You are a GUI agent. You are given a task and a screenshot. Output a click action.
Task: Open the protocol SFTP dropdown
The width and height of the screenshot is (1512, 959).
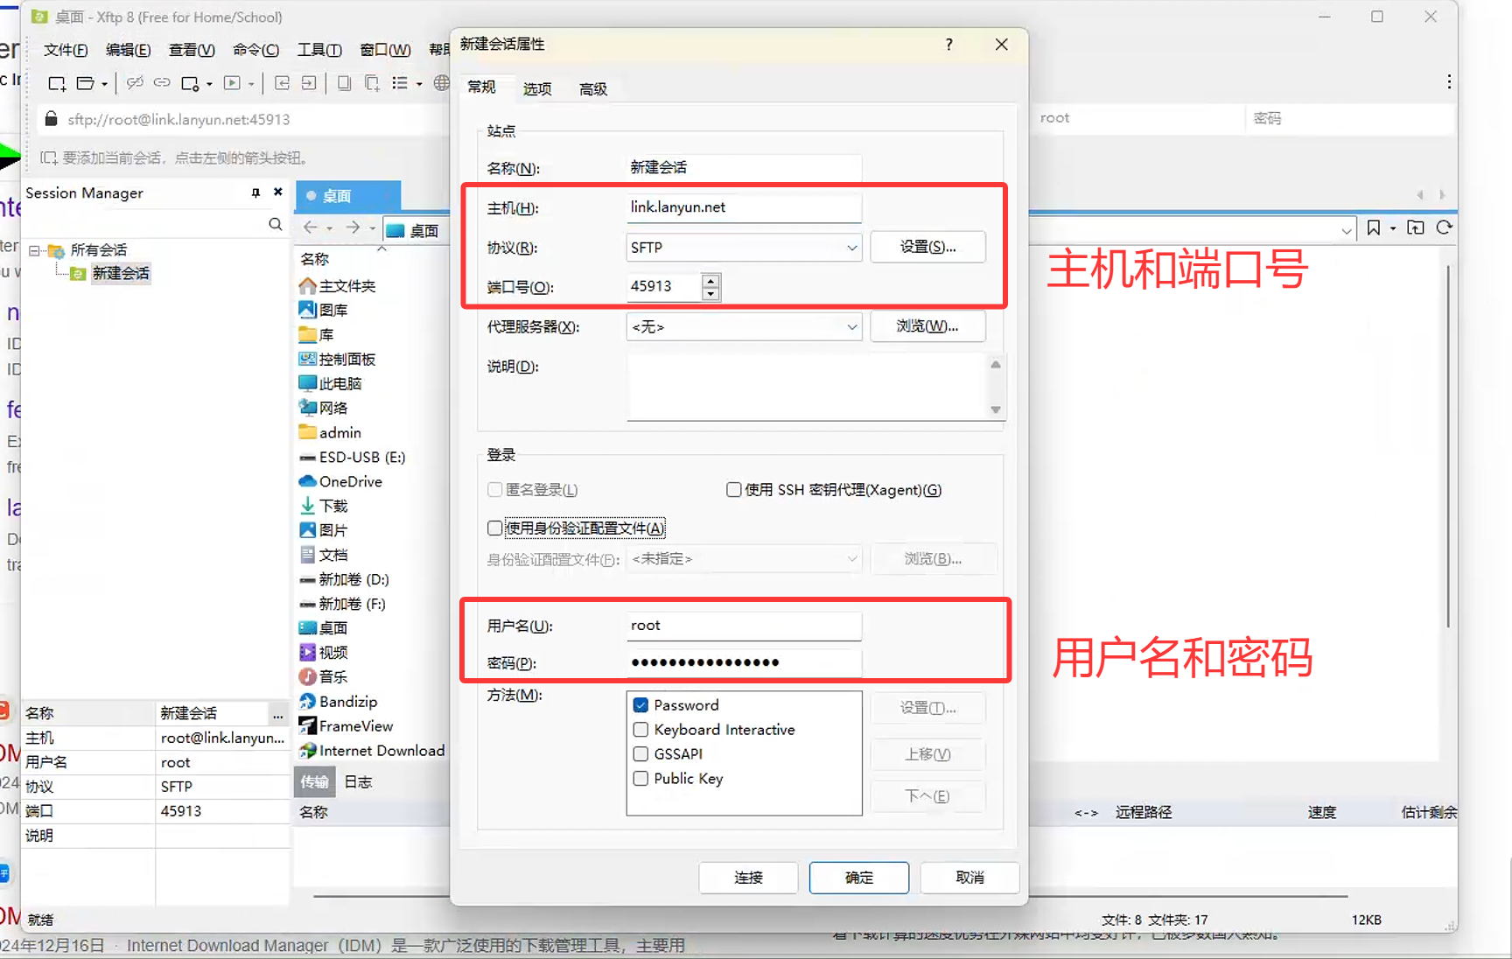click(851, 248)
